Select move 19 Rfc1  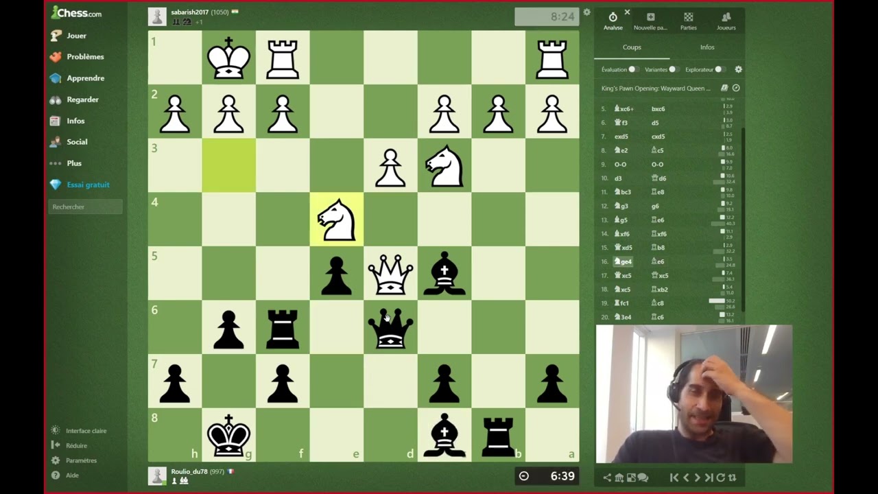click(622, 303)
